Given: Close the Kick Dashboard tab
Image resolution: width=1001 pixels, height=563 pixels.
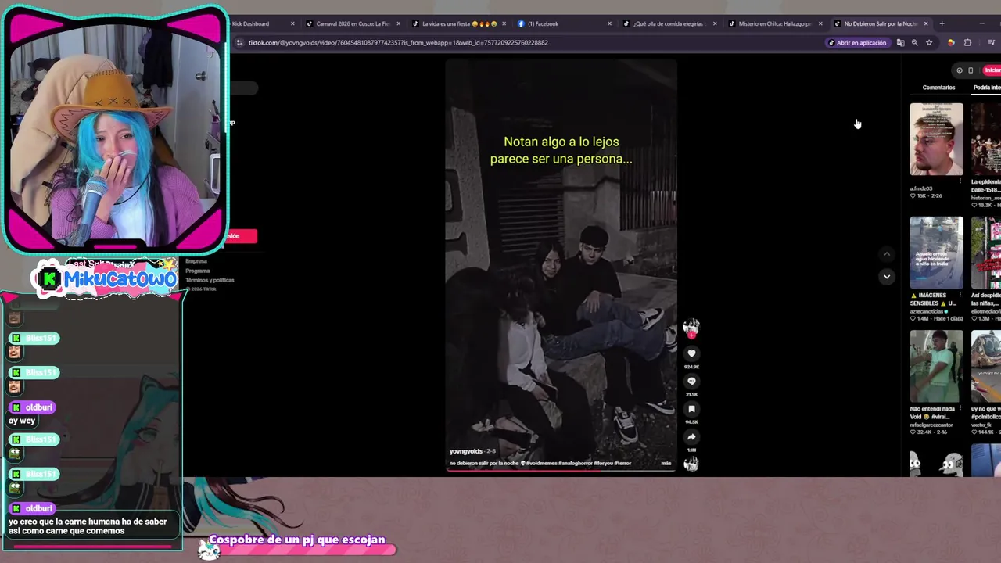Looking at the screenshot, I should pos(292,23).
